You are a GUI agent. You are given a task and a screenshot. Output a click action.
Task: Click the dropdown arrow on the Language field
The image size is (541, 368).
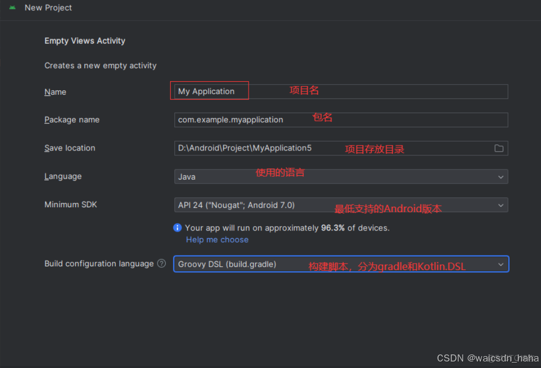[501, 176]
